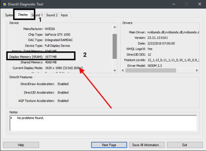The width and height of the screenshot is (206, 151).
Task: Click Save All Information button
Action: pyautogui.click(x=146, y=145)
